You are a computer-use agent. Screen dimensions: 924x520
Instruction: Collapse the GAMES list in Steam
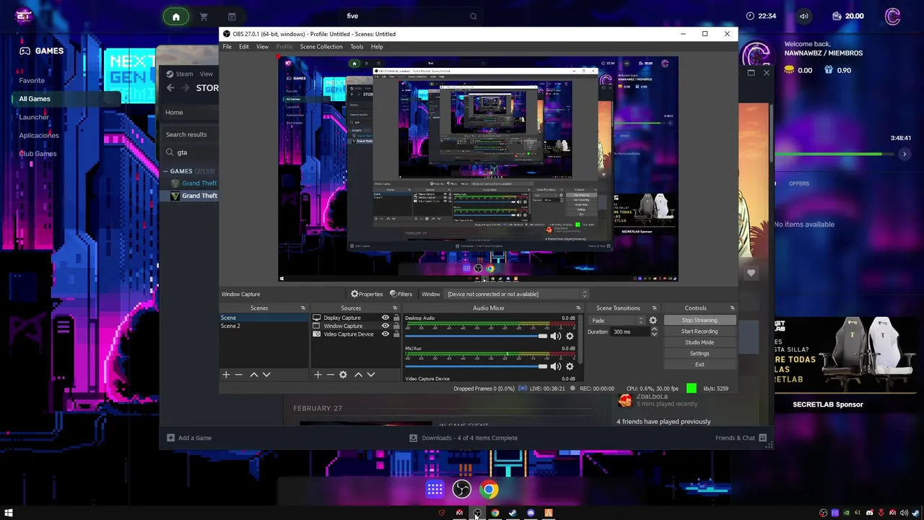coord(165,171)
